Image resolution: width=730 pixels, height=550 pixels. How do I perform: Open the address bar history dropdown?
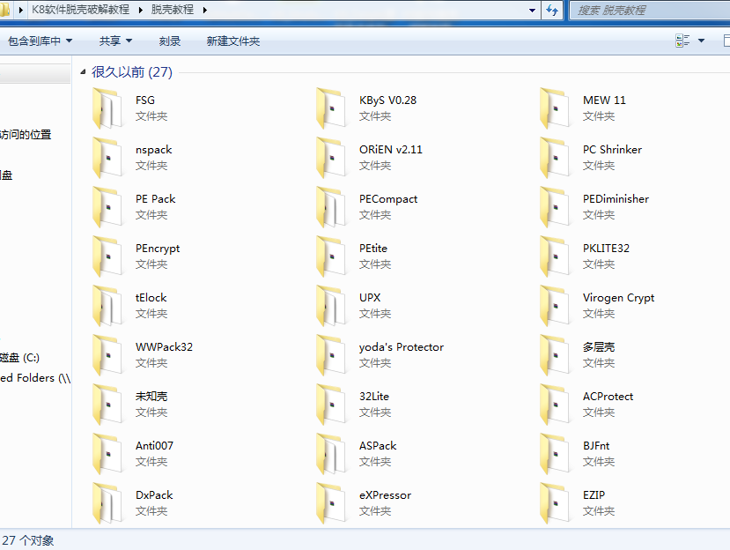point(532,10)
